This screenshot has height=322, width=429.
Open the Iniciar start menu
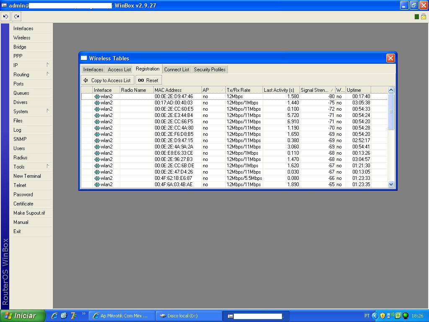click(x=23, y=316)
